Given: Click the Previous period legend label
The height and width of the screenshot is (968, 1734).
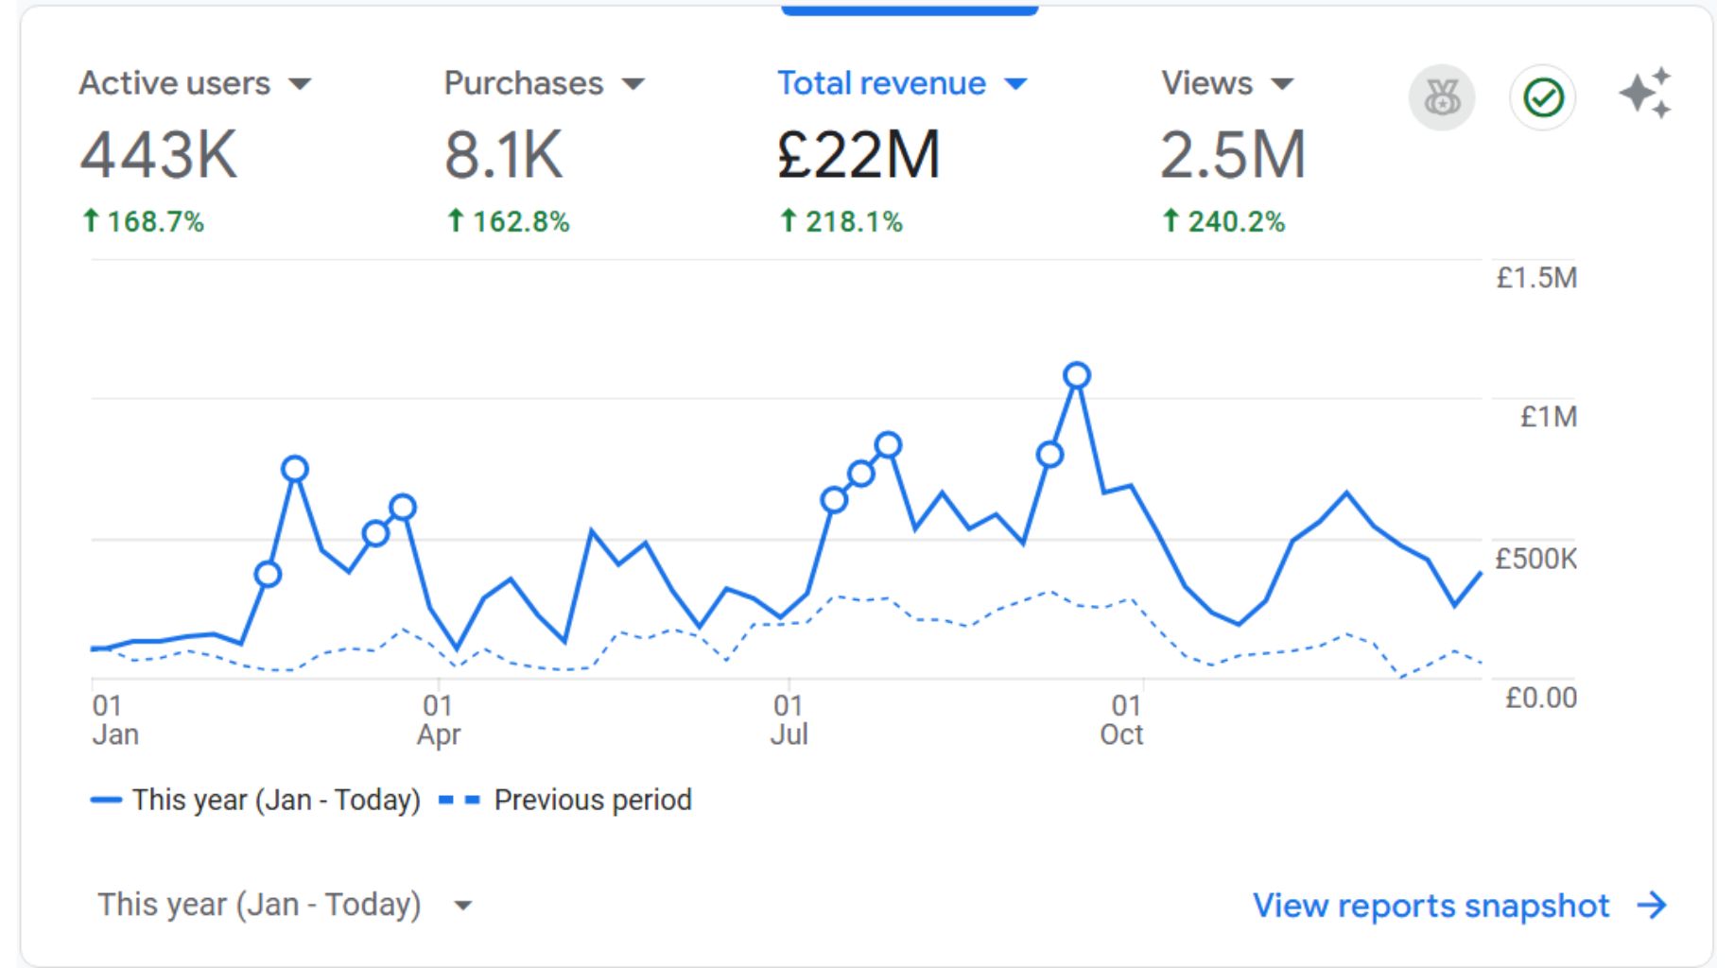Looking at the screenshot, I should pyautogui.click(x=592, y=801).
